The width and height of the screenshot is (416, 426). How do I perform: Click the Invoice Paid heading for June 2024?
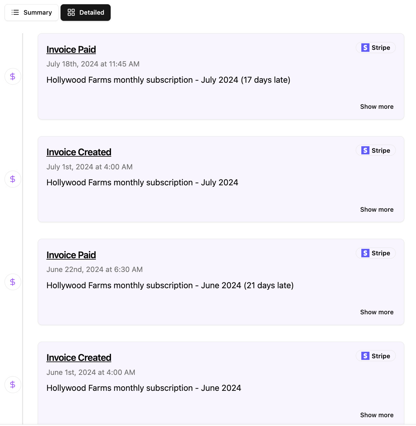(x=71, y=255)
